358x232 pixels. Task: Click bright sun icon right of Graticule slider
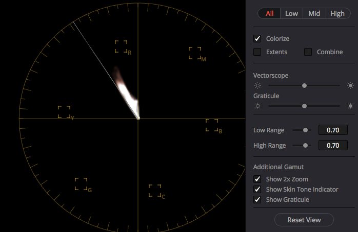coord(350,106)
